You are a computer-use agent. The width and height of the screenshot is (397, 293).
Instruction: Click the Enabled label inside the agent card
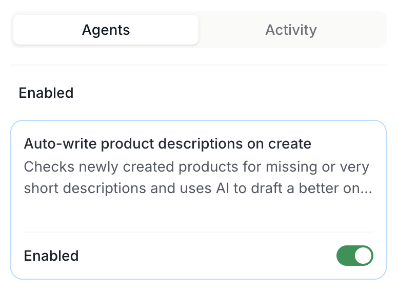click(51, 256)
